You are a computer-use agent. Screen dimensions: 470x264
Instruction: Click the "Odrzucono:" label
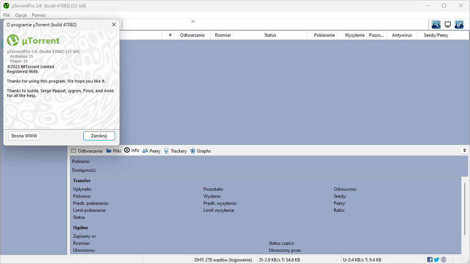pyautogui.click(x=345, y=189)
